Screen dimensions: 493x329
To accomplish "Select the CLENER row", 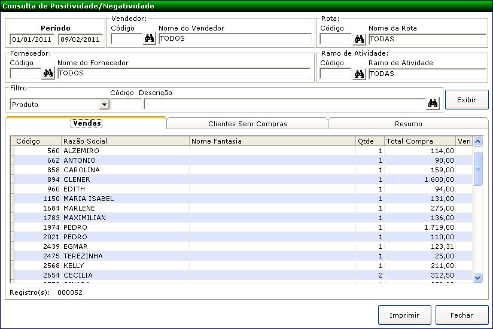I will coord(243,179).
